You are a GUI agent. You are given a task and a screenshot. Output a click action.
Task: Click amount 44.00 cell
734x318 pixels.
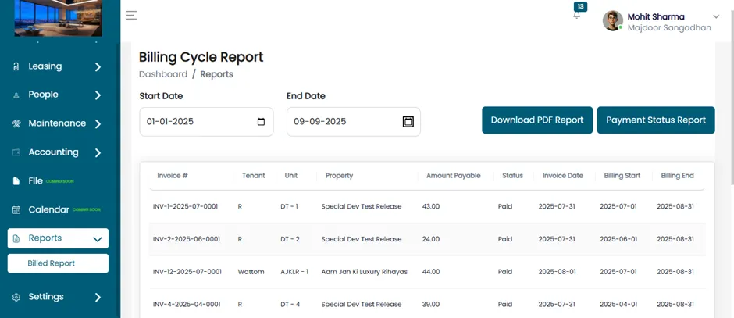click(x=431, y=272)
